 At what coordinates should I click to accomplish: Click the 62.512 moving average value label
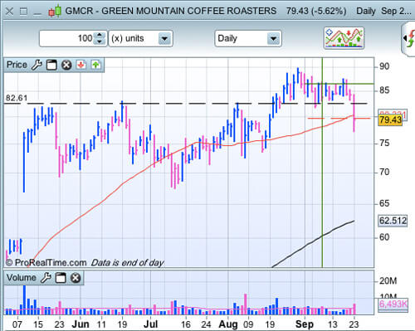tap(393, 221)
